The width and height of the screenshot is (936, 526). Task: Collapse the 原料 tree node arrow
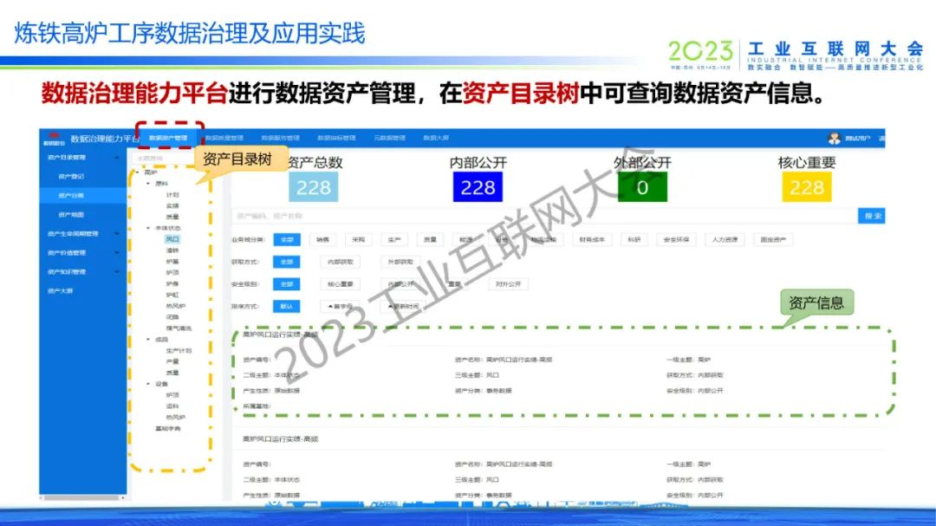pyautogui.click(x=148, y=184)
